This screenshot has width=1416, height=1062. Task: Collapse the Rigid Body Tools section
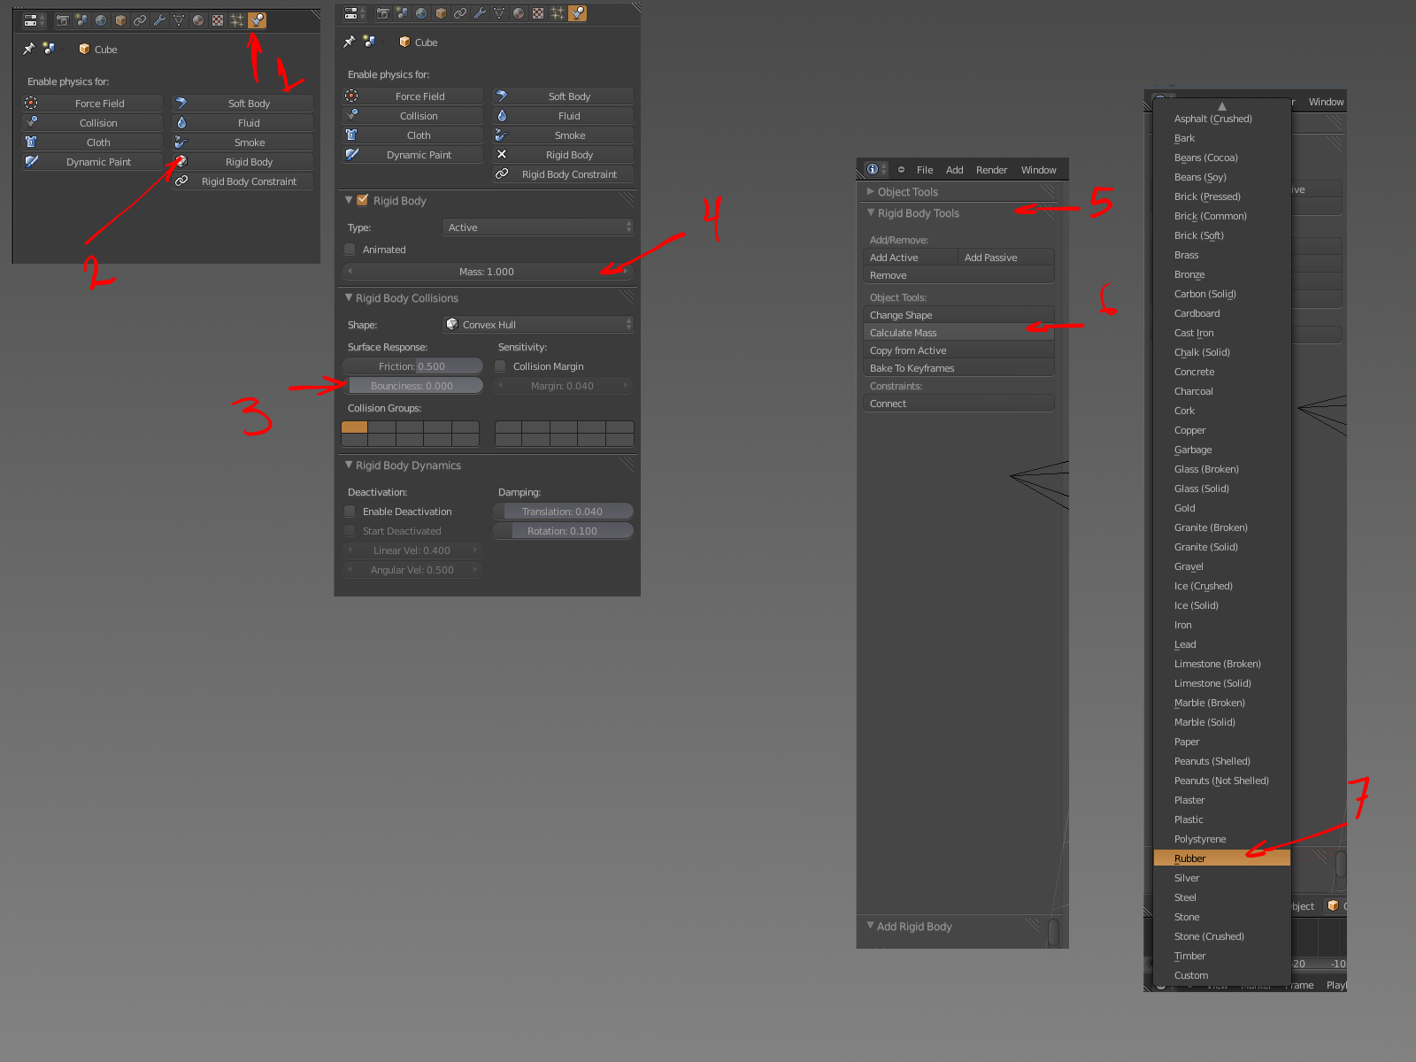click(x=870, y=212)
